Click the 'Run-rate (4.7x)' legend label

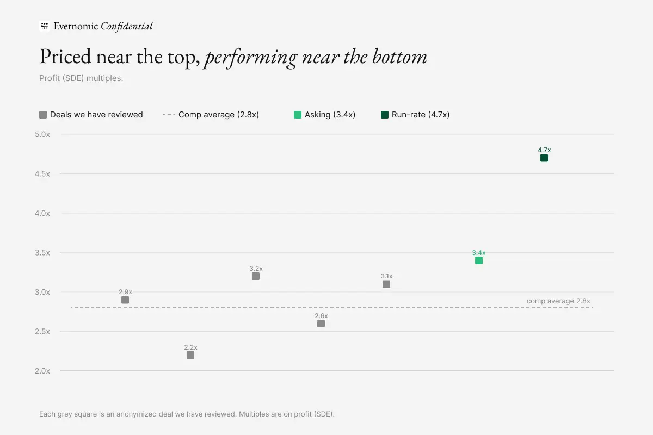coord(421,115)
